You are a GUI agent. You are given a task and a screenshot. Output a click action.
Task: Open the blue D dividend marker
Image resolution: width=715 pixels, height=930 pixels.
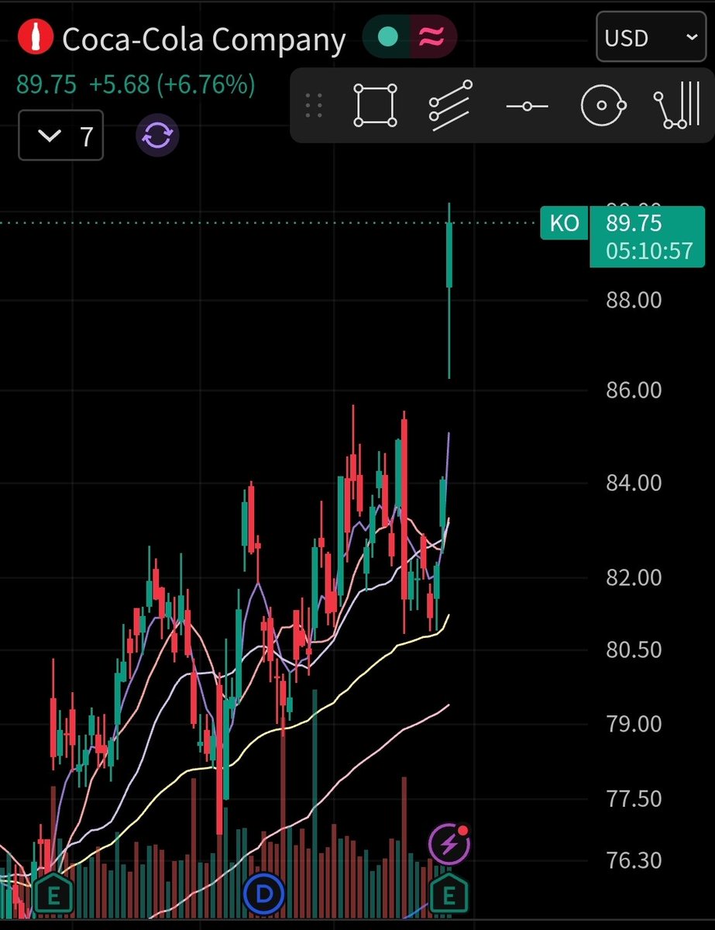[264, 894]
